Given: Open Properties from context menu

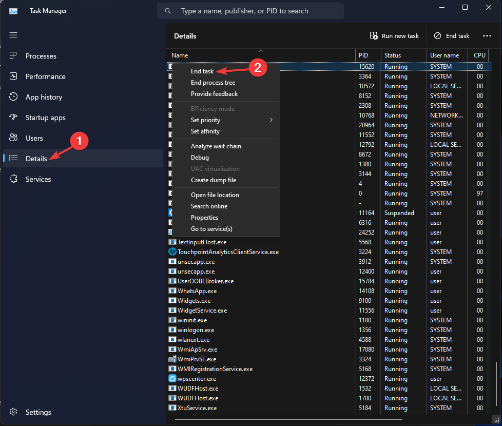Looking at the screenshot, I should click(x=204, y=217).
